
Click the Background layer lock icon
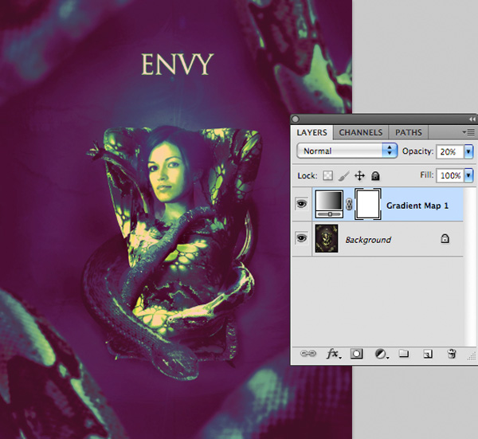445,238
